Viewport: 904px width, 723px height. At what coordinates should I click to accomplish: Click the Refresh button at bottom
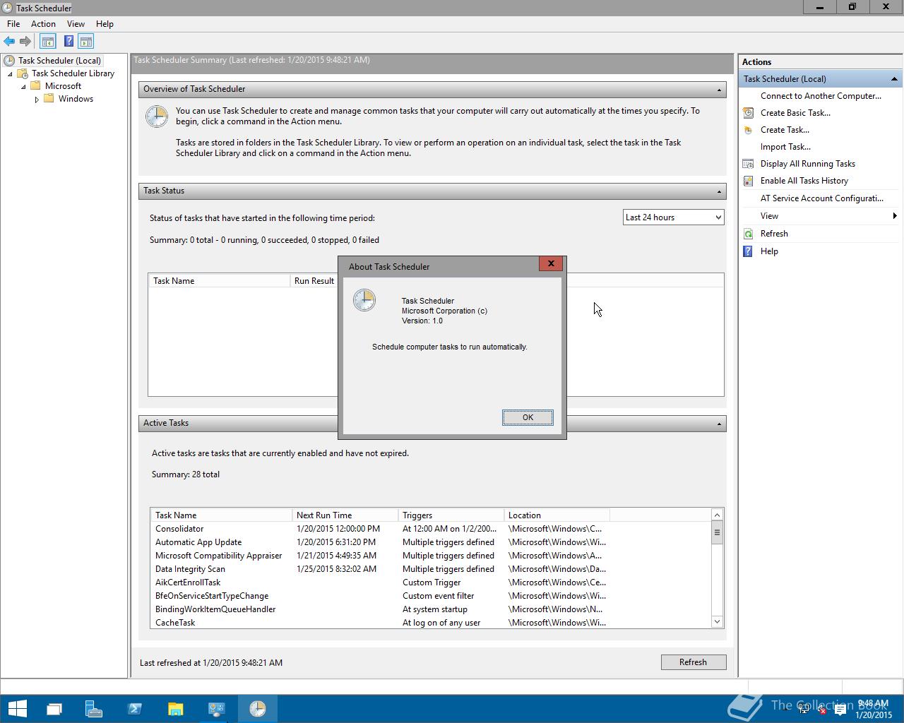click(693, 662)
